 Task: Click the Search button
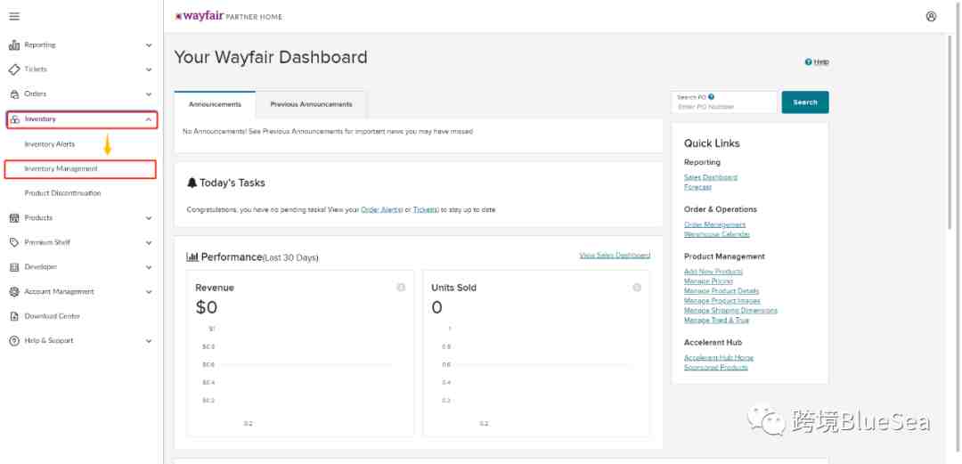pyautogui.click(x=805, y=102)
